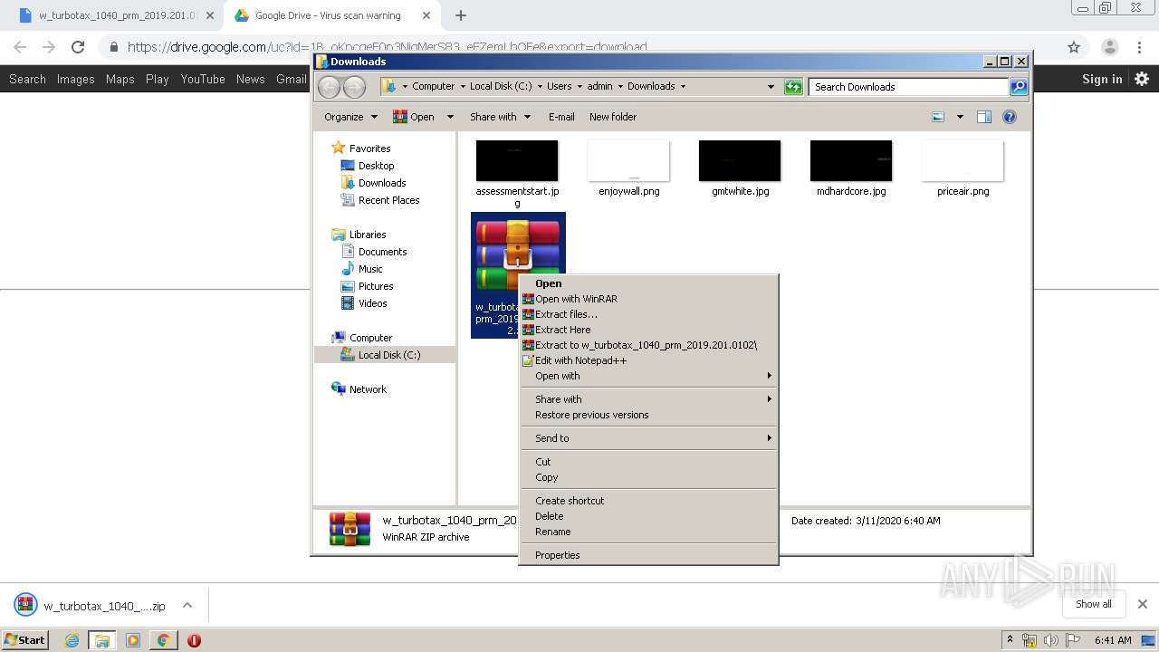Choose Properties in context menu
This screenshot has width=1159, height=652.
(x=648, y=555)
